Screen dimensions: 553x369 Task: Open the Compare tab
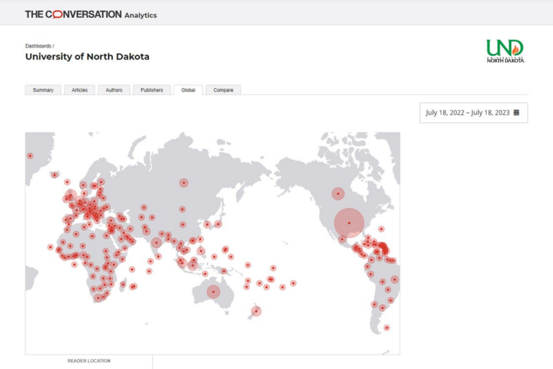click(223, 90)
